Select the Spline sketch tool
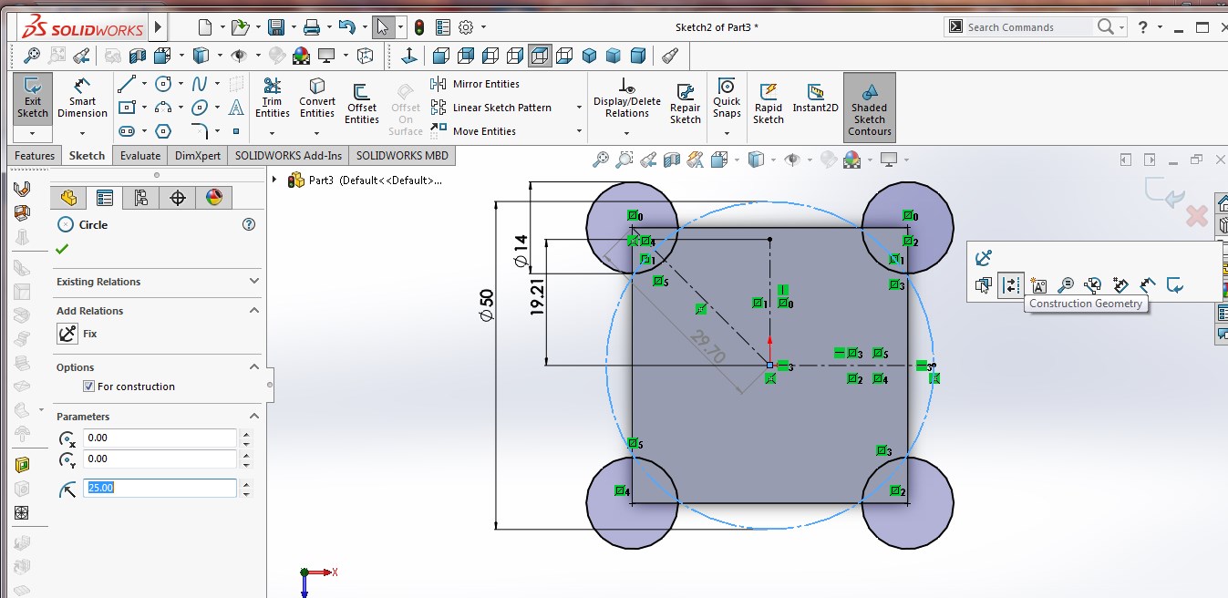The width and height of the screenshot is (1228, 598). [x=200, y=84]
